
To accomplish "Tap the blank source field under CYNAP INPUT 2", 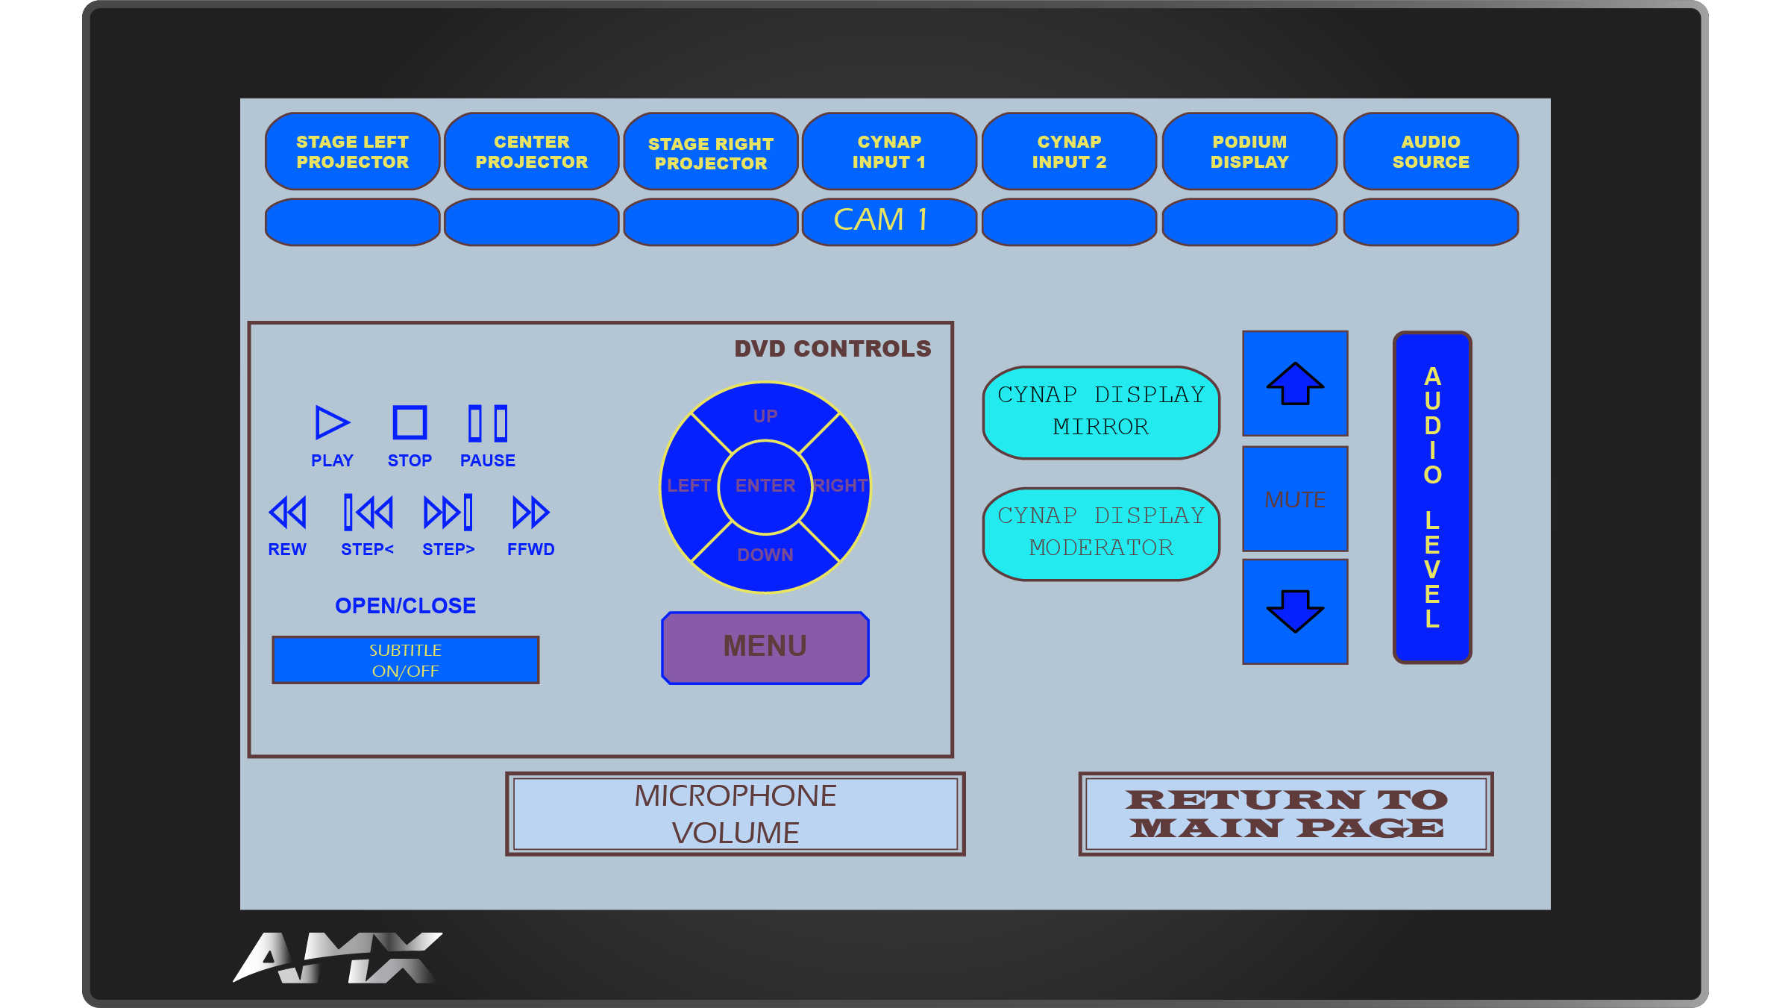I will click(x=1070, y=222).
